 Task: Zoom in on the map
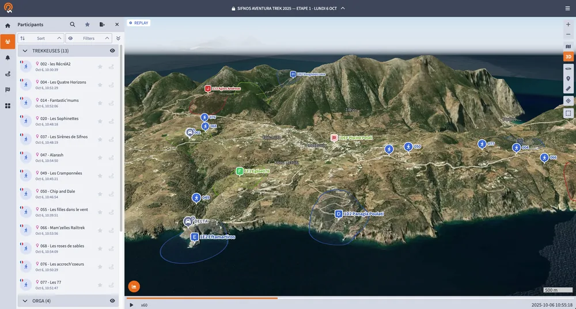569,24
